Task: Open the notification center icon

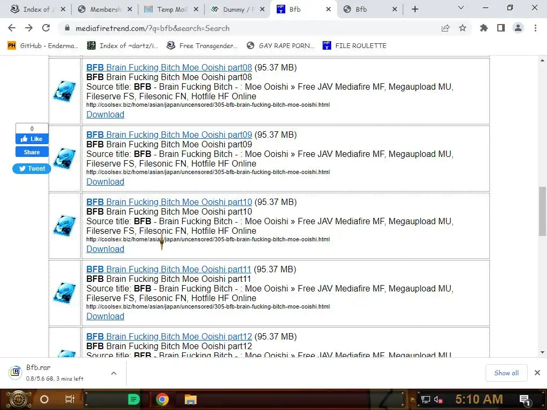Action: 525,400
